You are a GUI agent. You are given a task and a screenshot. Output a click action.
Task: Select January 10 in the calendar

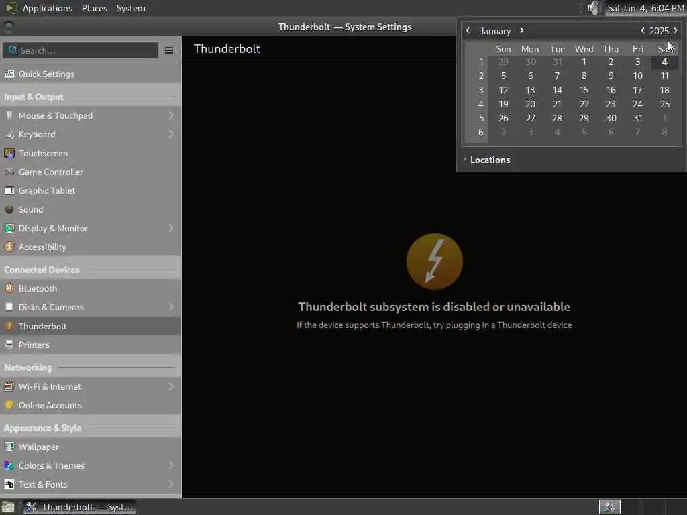click(x=638, y=76)
